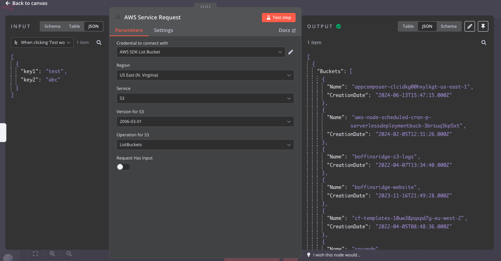The width and height of the screenshot is (501, 261).
Task: Select JSON view in Input panel
Action: (93, 26)
